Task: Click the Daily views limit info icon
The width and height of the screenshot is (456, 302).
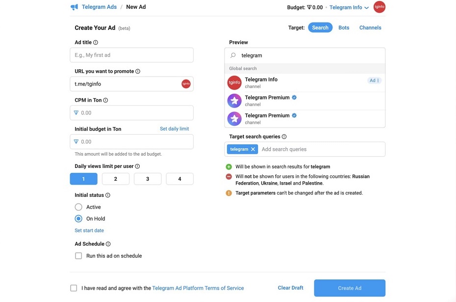Action: 138,166
